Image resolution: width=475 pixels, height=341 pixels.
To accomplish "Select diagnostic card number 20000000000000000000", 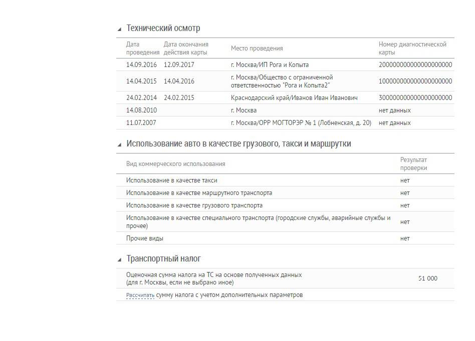I will pos(415,65).
